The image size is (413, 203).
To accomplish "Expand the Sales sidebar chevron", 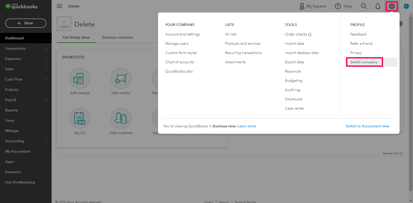I will pyautogui.click(x=46, y=69).
